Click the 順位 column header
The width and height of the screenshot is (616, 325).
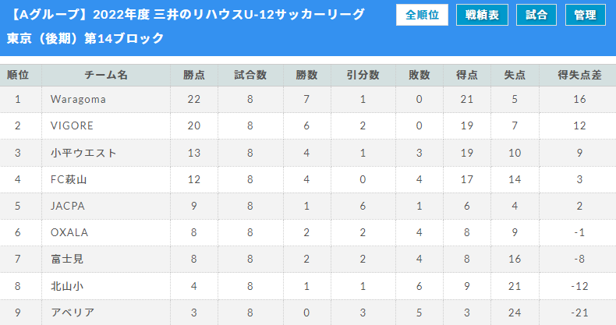18,76
